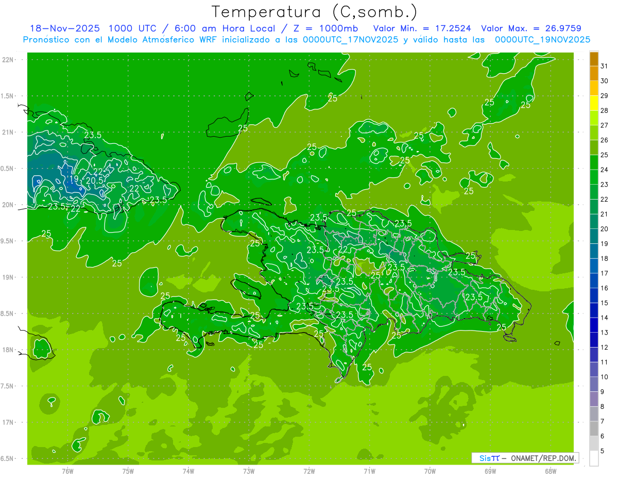Click the "72W" longitude axis label
Viewport: 618px width, 478px height.
[x=309, y=471]
